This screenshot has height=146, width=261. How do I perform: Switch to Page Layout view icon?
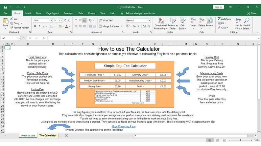click(x=217, y=140)
